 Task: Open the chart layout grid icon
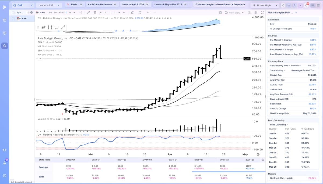(95, 12)
